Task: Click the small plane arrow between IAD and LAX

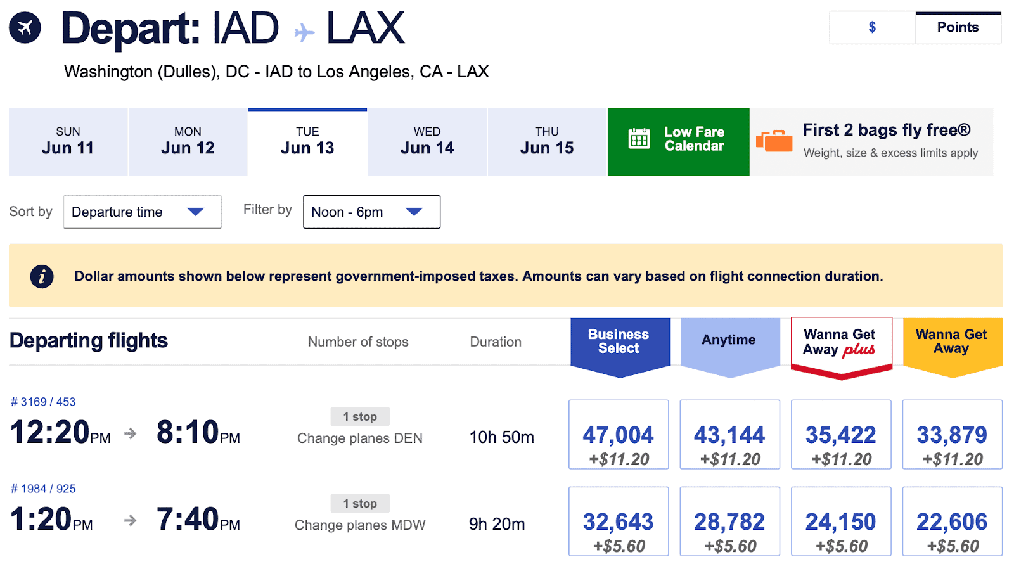Action: pos(304,32)
